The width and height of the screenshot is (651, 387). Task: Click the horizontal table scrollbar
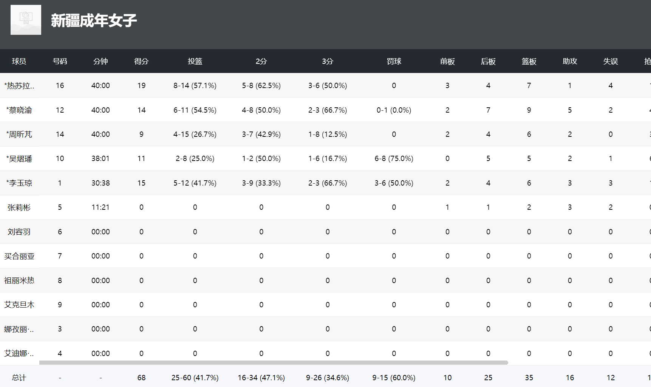[x=274, y=362]
